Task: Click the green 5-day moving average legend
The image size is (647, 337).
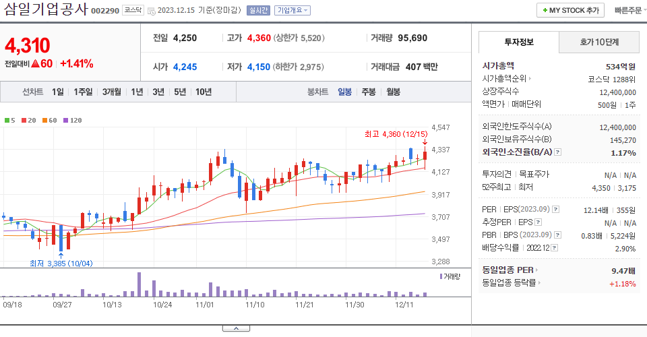Action: click(10, 121)
